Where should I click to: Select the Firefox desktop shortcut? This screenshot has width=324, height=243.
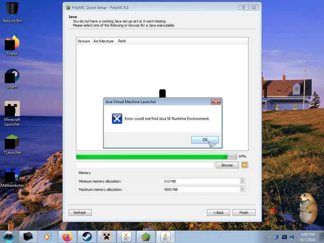pyautogui.click(x=12, y=46)
